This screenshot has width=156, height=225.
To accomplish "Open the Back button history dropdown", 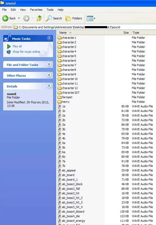I will pyautogui.click(x=19, y=18).
